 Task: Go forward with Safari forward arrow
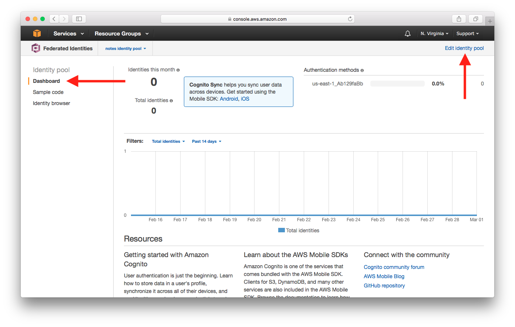64,19
